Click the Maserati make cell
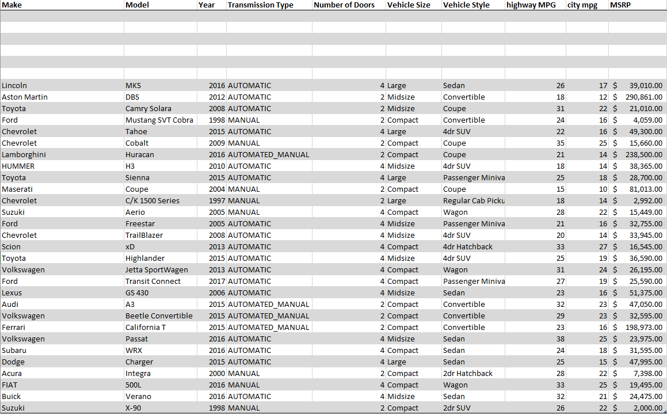 (62, 189)
